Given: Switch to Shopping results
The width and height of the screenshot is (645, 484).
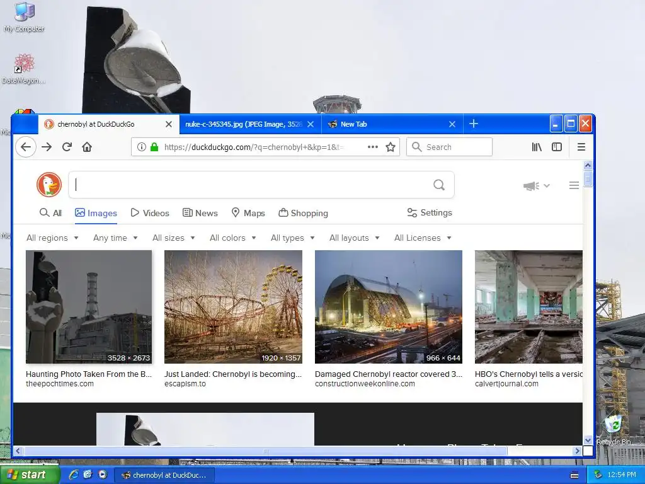Looking at the screenshot, I should [303, 213].
